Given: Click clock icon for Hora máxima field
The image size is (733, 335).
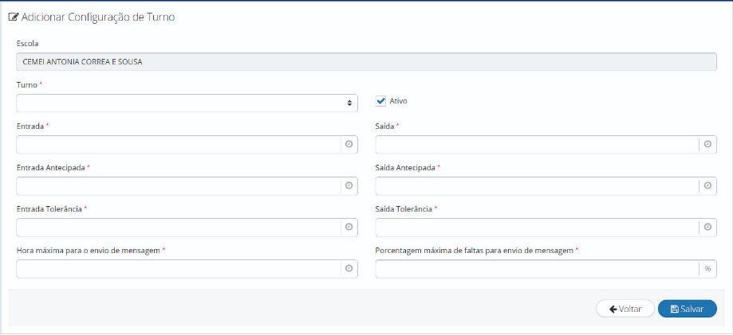Looking at the screenshot, I should click(x=349, y=268).
